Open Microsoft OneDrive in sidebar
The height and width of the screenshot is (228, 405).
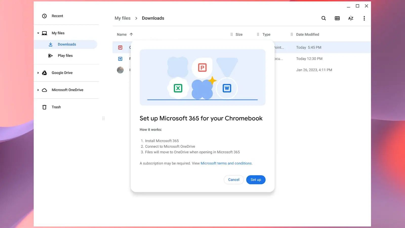point(67,90)
